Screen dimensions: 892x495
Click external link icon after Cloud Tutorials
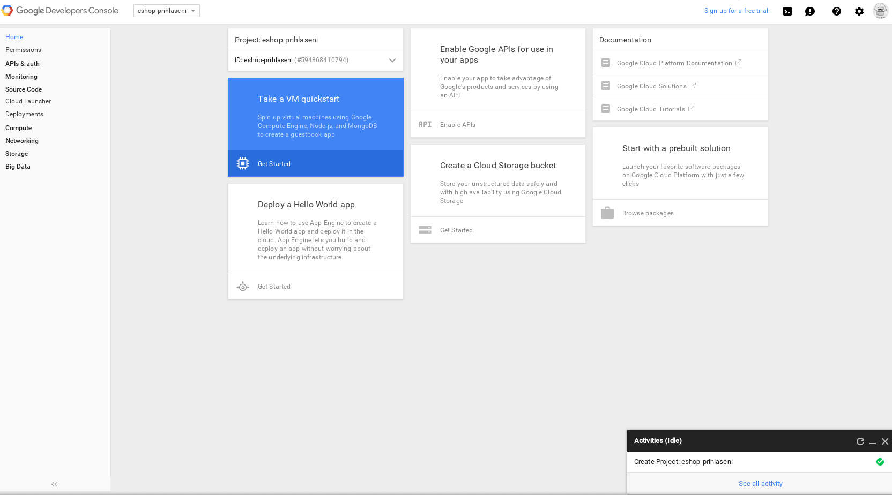[691, 108]
